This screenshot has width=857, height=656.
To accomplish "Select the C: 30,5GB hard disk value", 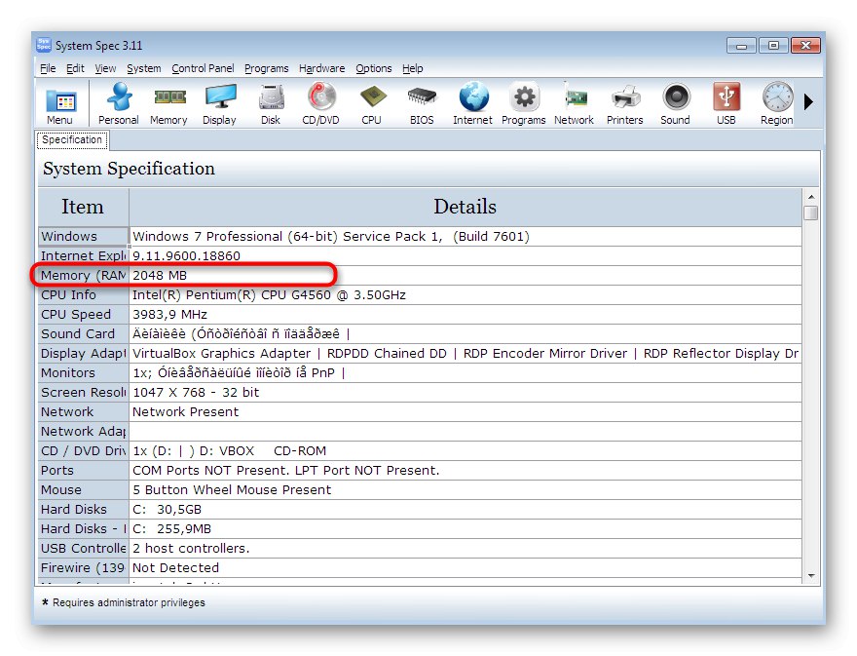I will pyautogui.click(x=466, y=510).
